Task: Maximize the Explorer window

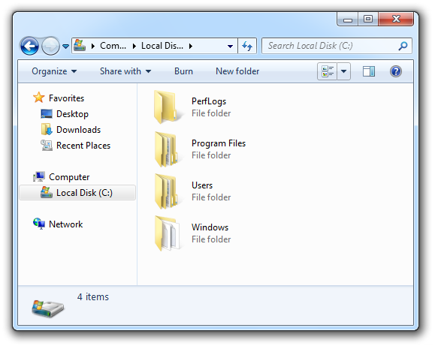Action: (x=368, y=19)
